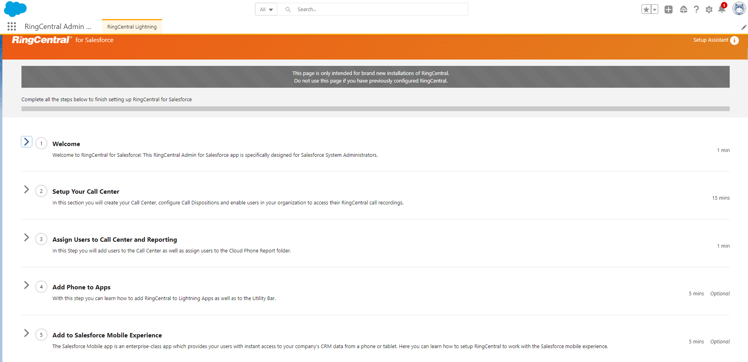Click the Complete all the steps instruction text
Viewport: 748px width, 362px height.
click(106, 100)
